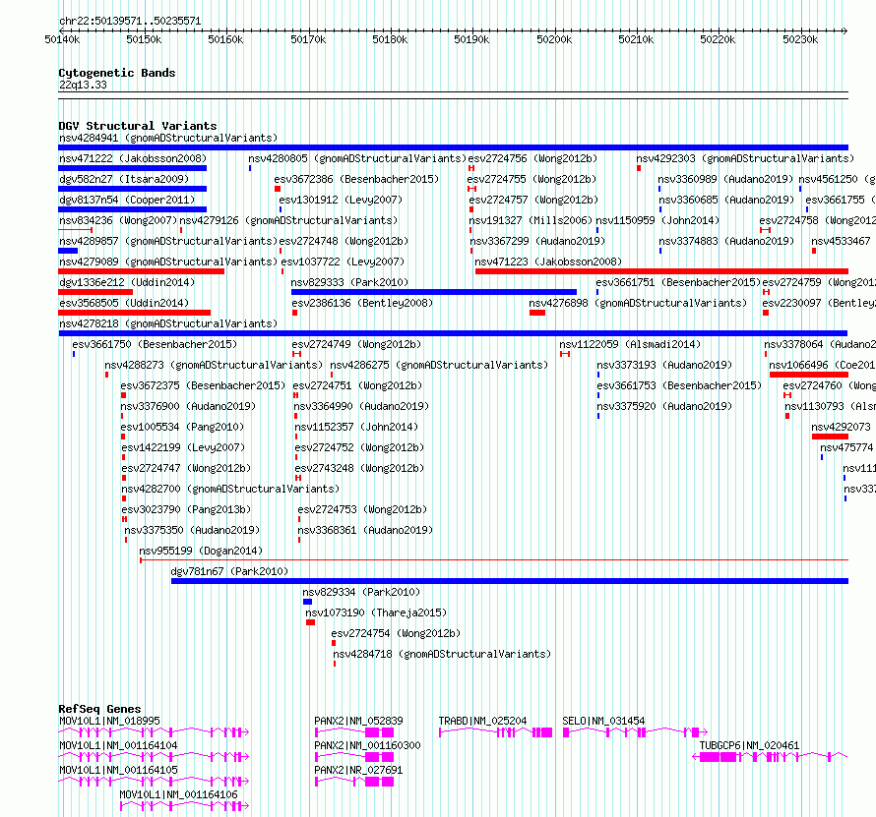Click esv1005534 (Pang2010) variant label
The image size is (876, 817).
(182, 427)
